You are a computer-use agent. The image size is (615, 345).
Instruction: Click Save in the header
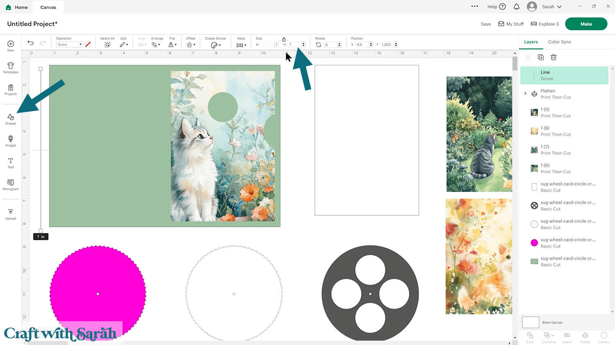point(485,24)
